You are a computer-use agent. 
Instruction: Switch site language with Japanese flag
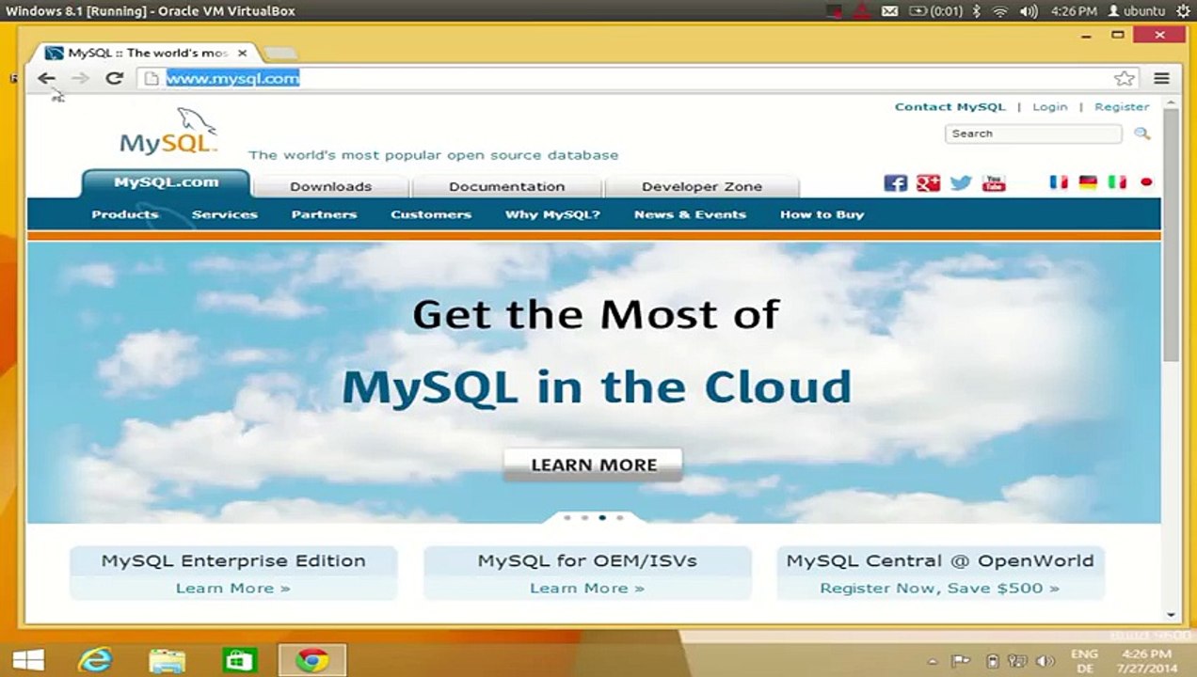pos(1146,182)
